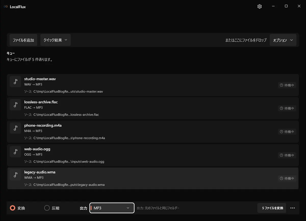Expand the オプション dropdown
The width and height of the screenshot is (306, 221).
point(283,40)
